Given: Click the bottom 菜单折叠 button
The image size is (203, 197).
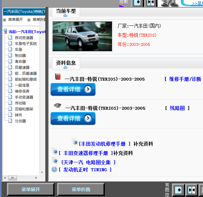Looking at the screenshot, I should pyautogui.click(x=81, y=189).
